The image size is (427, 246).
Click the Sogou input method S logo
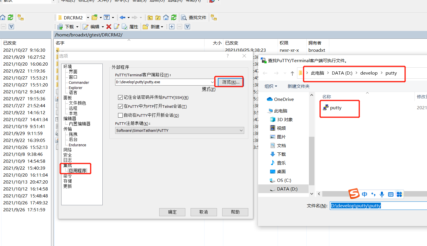(354, 194)
